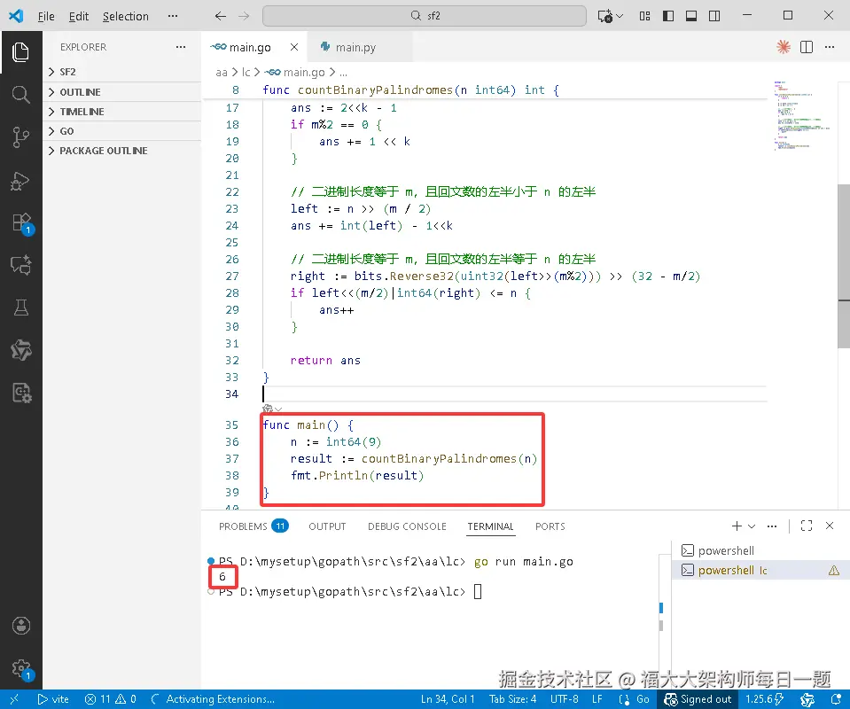Split the editor to the right
Viewport: 850px width, 709px height.
point(807,47)
